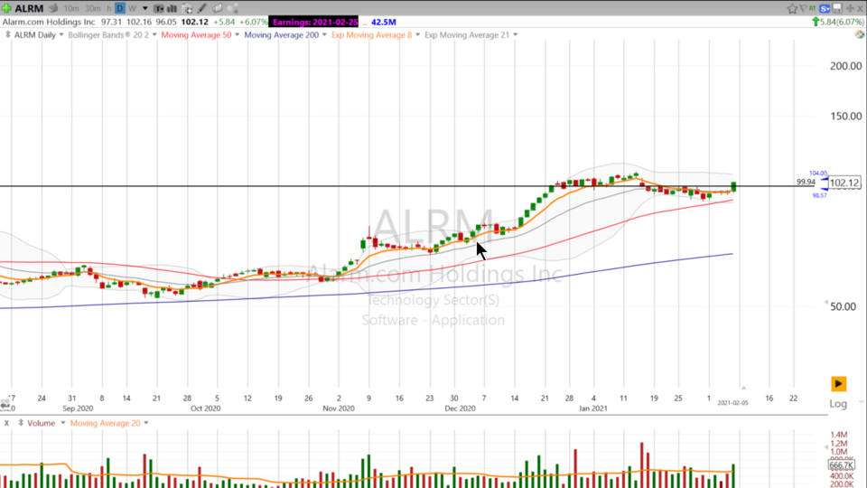Image resolution: width=867 pixels, height=488 pixels.
Task: Click the orange play button
Action: 838,384
